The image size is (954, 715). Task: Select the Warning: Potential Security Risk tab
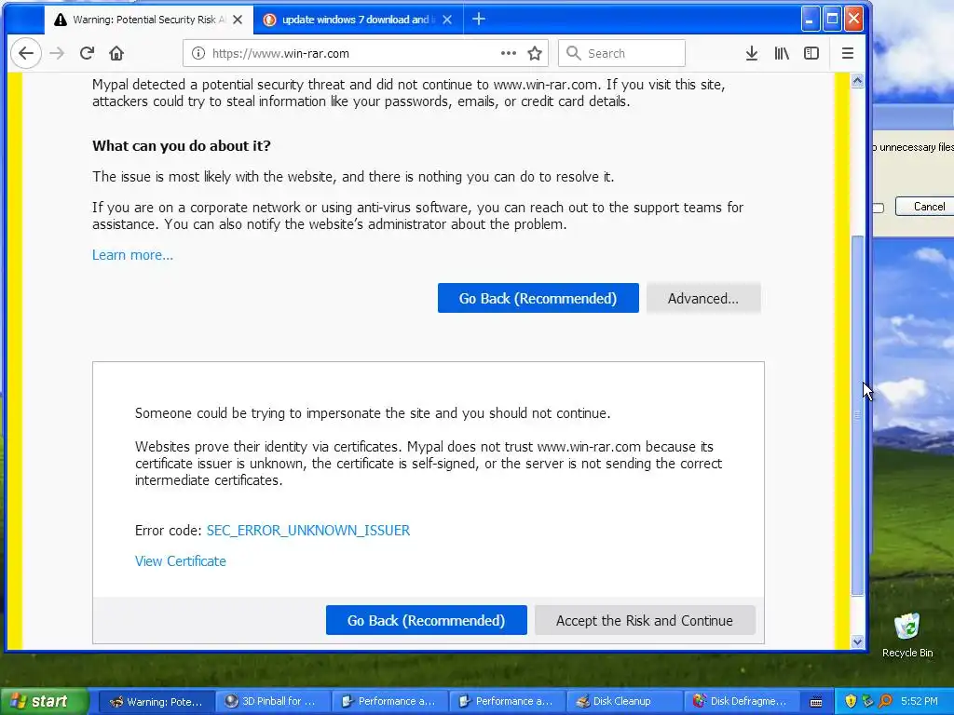point(149,20)
